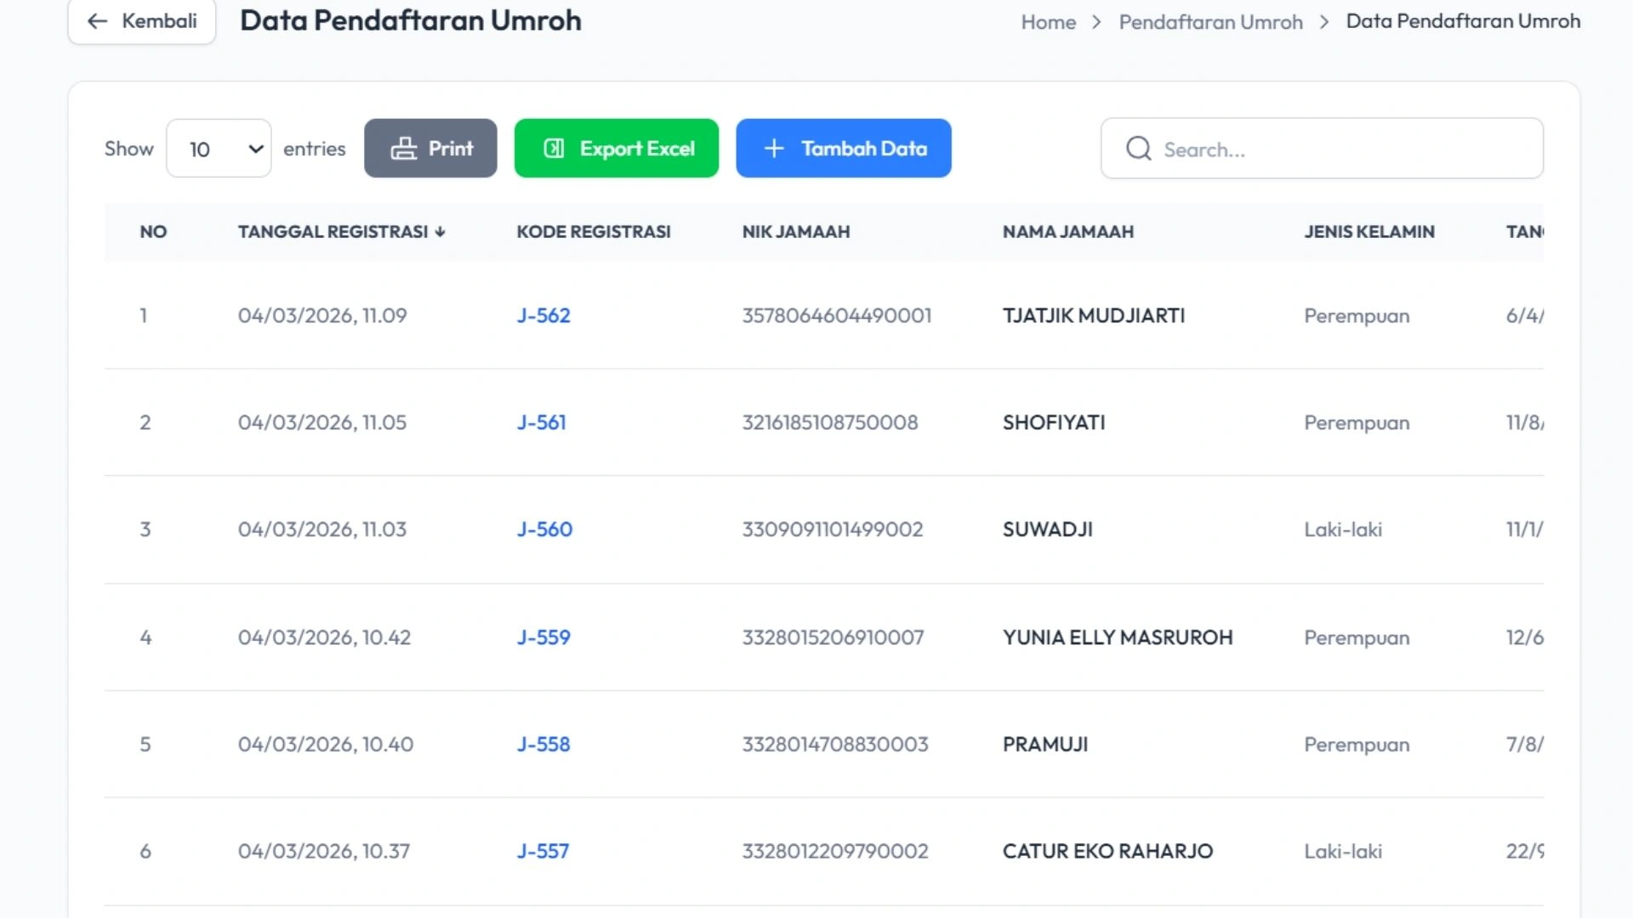
Task: Sort by the Kode Registrasi column header
Action: [x=593, y=232]
